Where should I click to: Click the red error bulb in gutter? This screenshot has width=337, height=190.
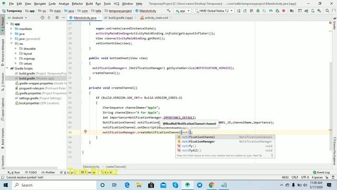(85, 131)
